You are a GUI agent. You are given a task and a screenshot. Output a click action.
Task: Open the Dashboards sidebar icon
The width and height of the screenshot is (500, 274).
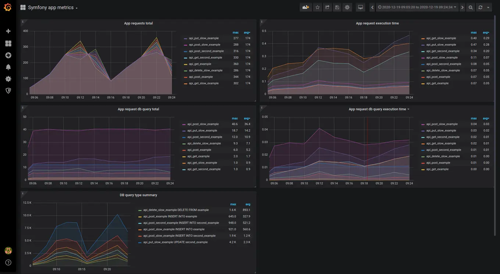pyautogui.click(x=8, y=43)
